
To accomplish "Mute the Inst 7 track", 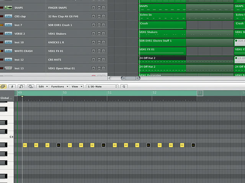I will 99,25.
